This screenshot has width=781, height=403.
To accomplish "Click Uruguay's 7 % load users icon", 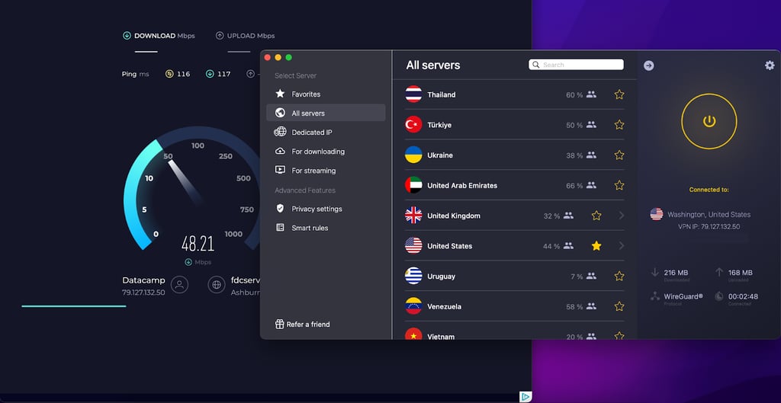I will point(591,276).
